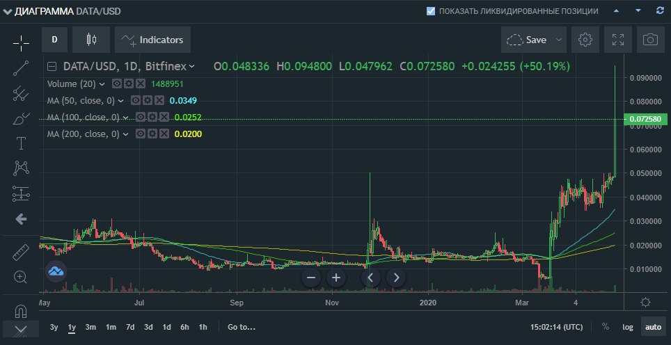Image resolution: width=671 pixels, height=345 pixels.
Task: Open chart settings gear
Action: pyautogui.click(x=585, y=40)
